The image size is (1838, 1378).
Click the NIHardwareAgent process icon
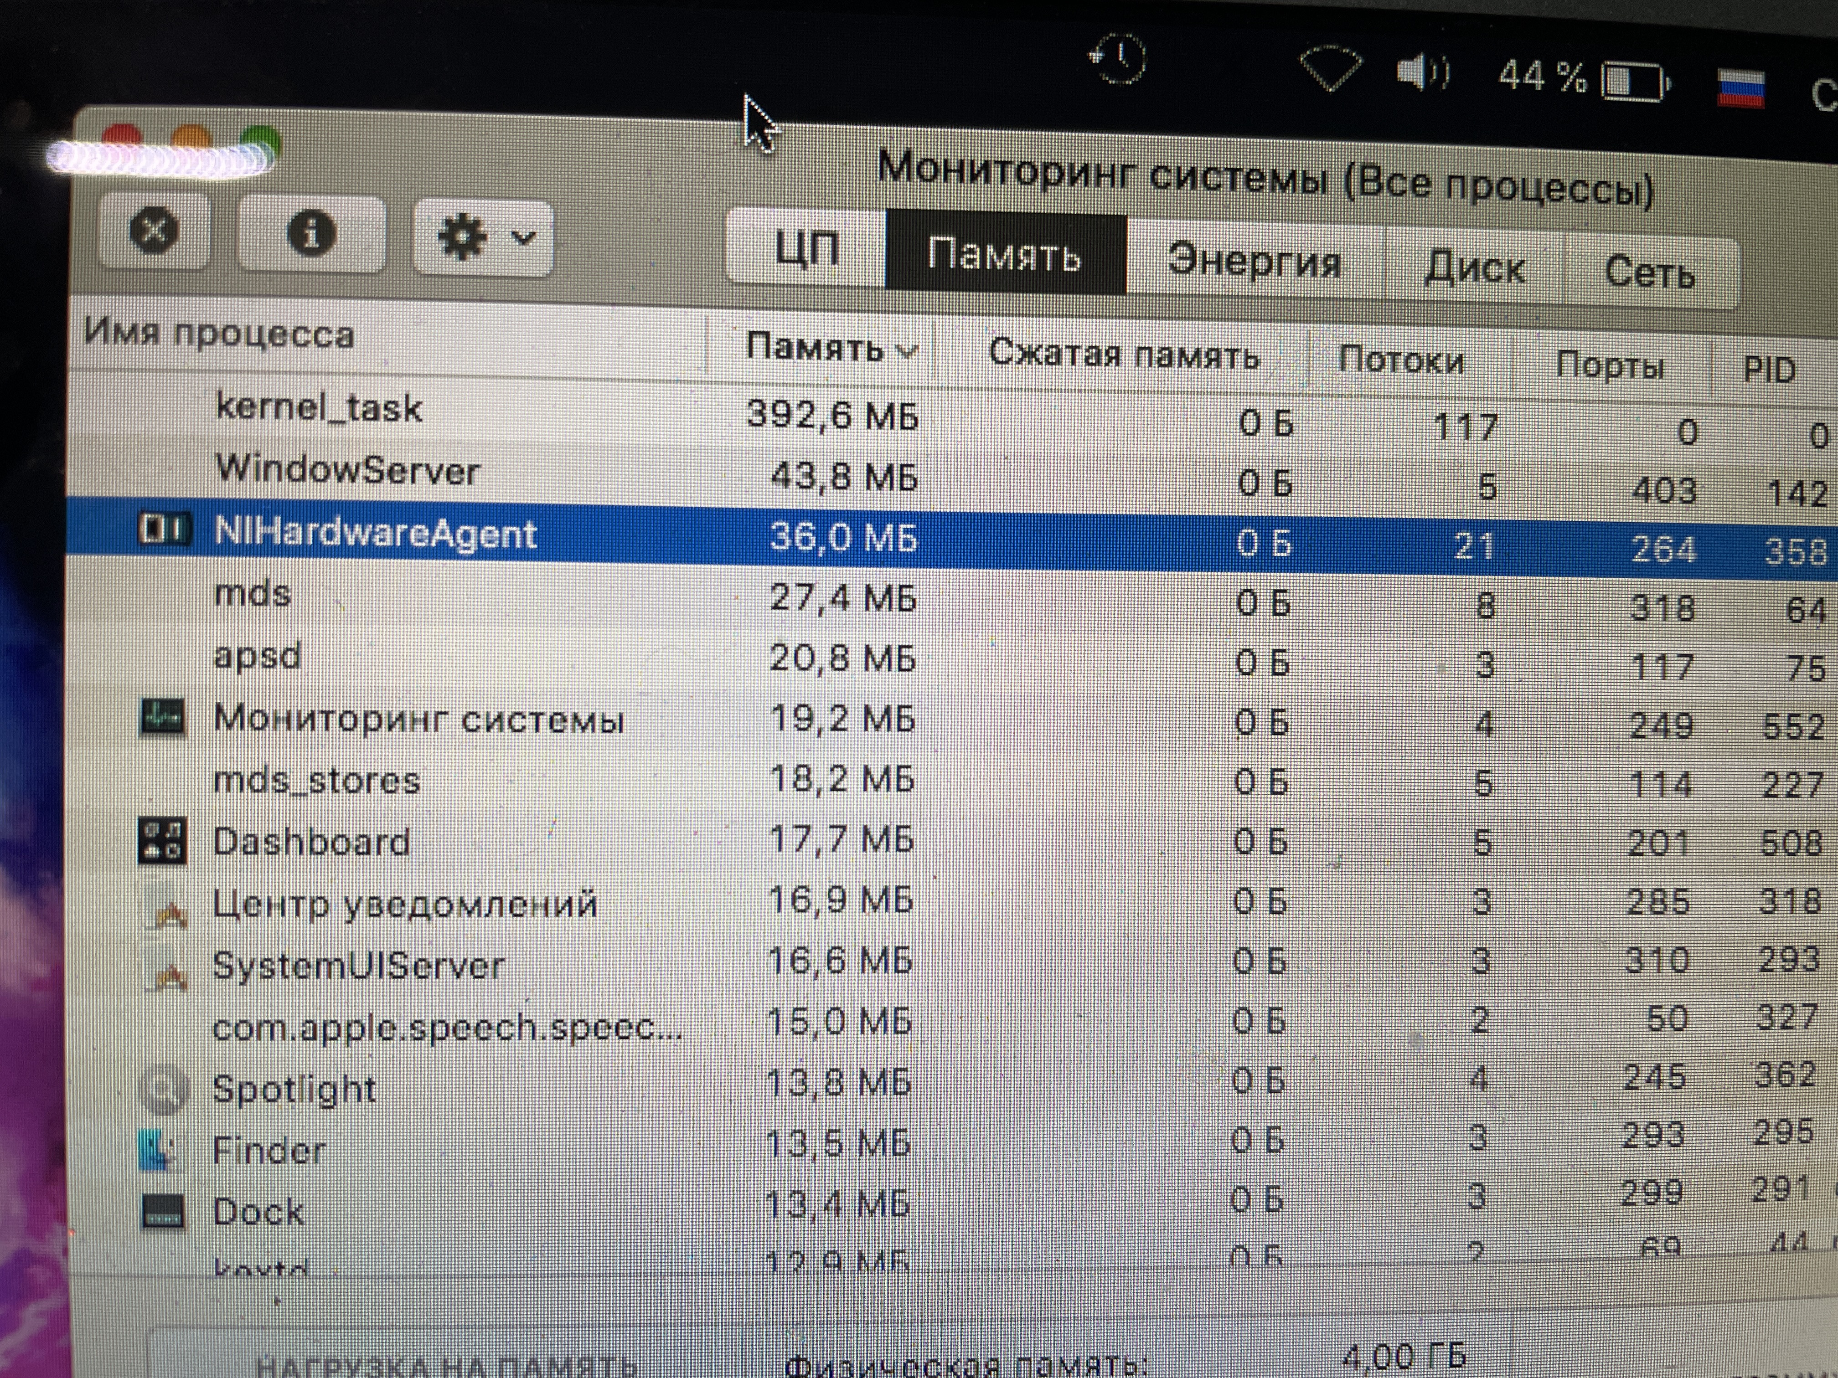165,529
